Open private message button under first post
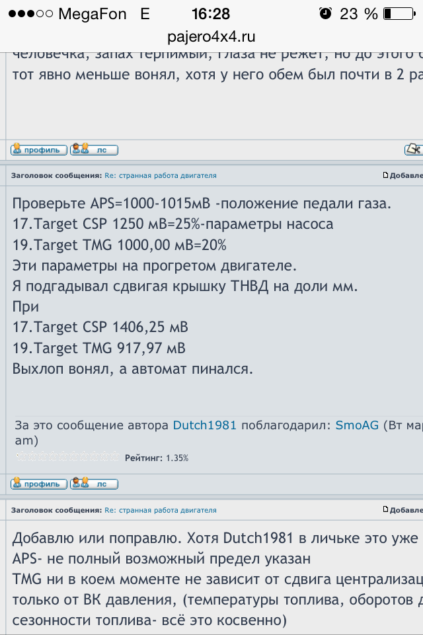Screen dimensions: 423x635 point(94,150)
